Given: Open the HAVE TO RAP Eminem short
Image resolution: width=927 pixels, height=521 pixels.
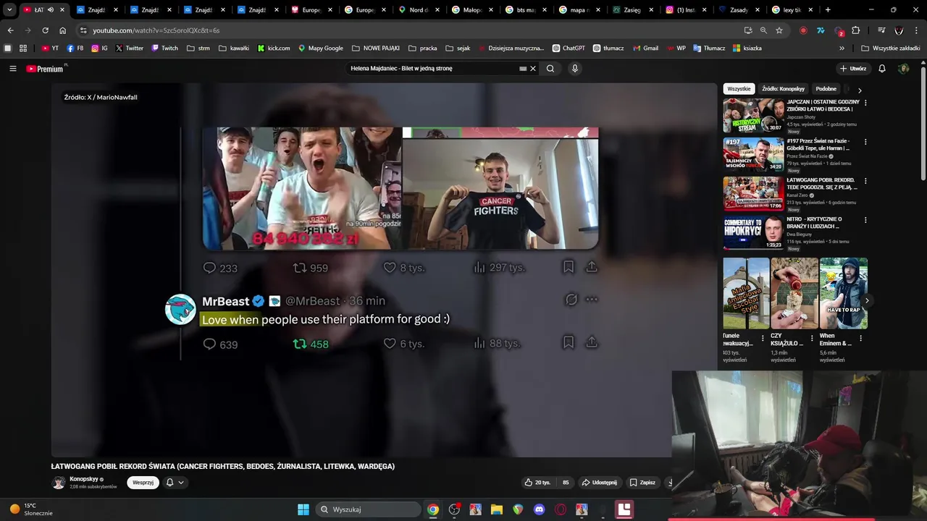Looking at the screenshot, I should coord(844,293).
